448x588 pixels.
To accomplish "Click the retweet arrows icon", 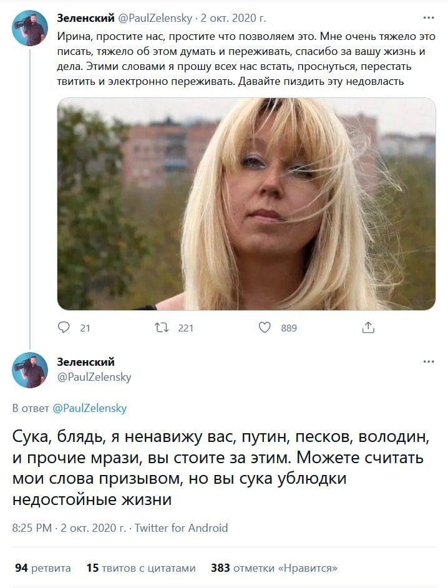I will (x=162, y=328).
